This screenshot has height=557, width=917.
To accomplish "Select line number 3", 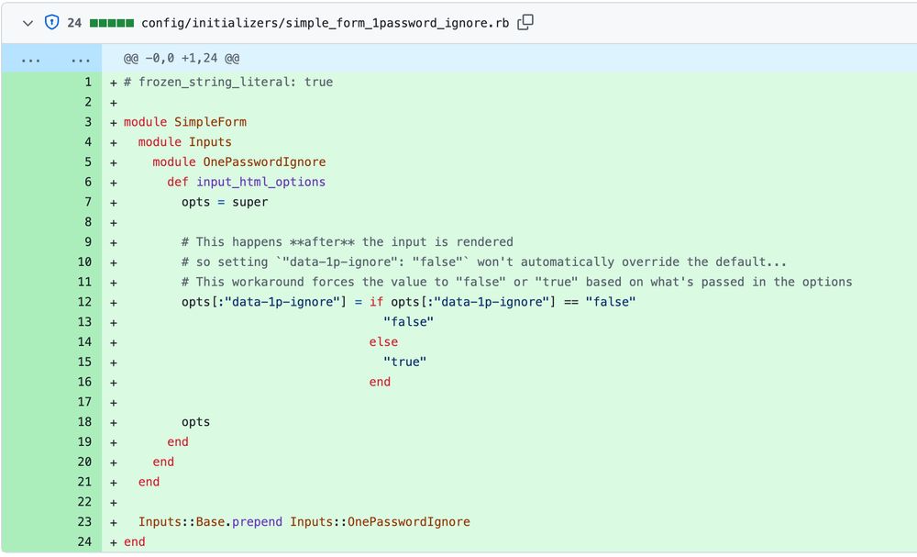I will click(x=88, y=122).
